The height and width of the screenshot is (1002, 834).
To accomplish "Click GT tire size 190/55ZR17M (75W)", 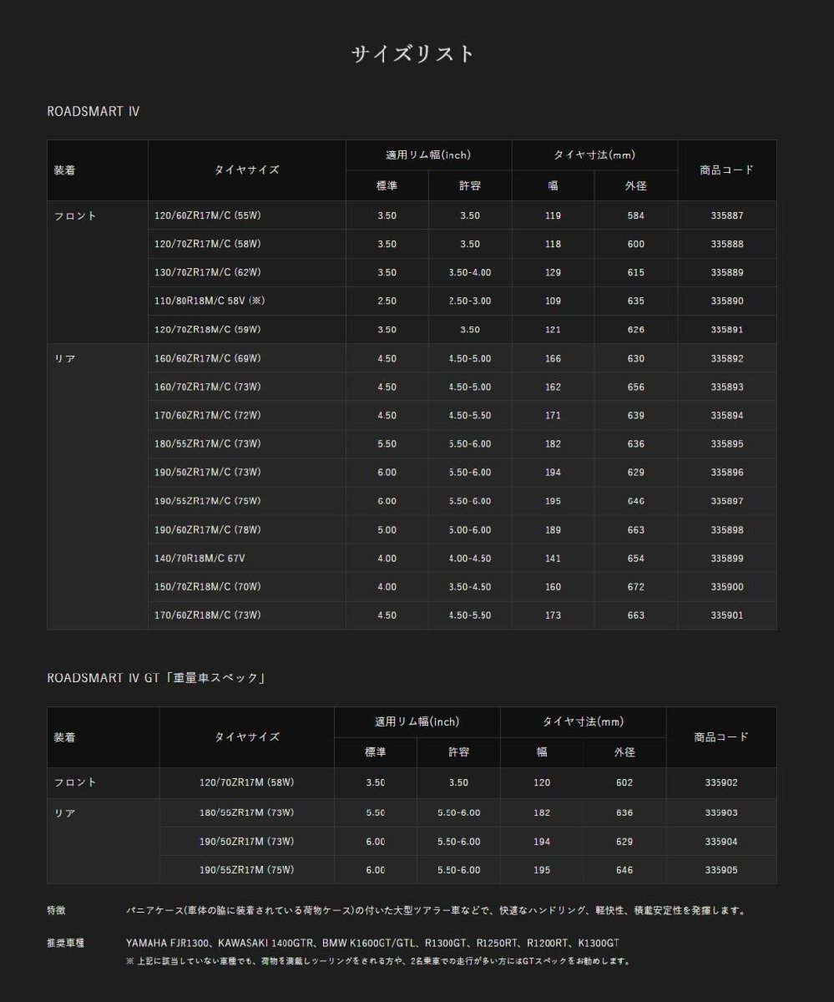I will pos(246,869).
